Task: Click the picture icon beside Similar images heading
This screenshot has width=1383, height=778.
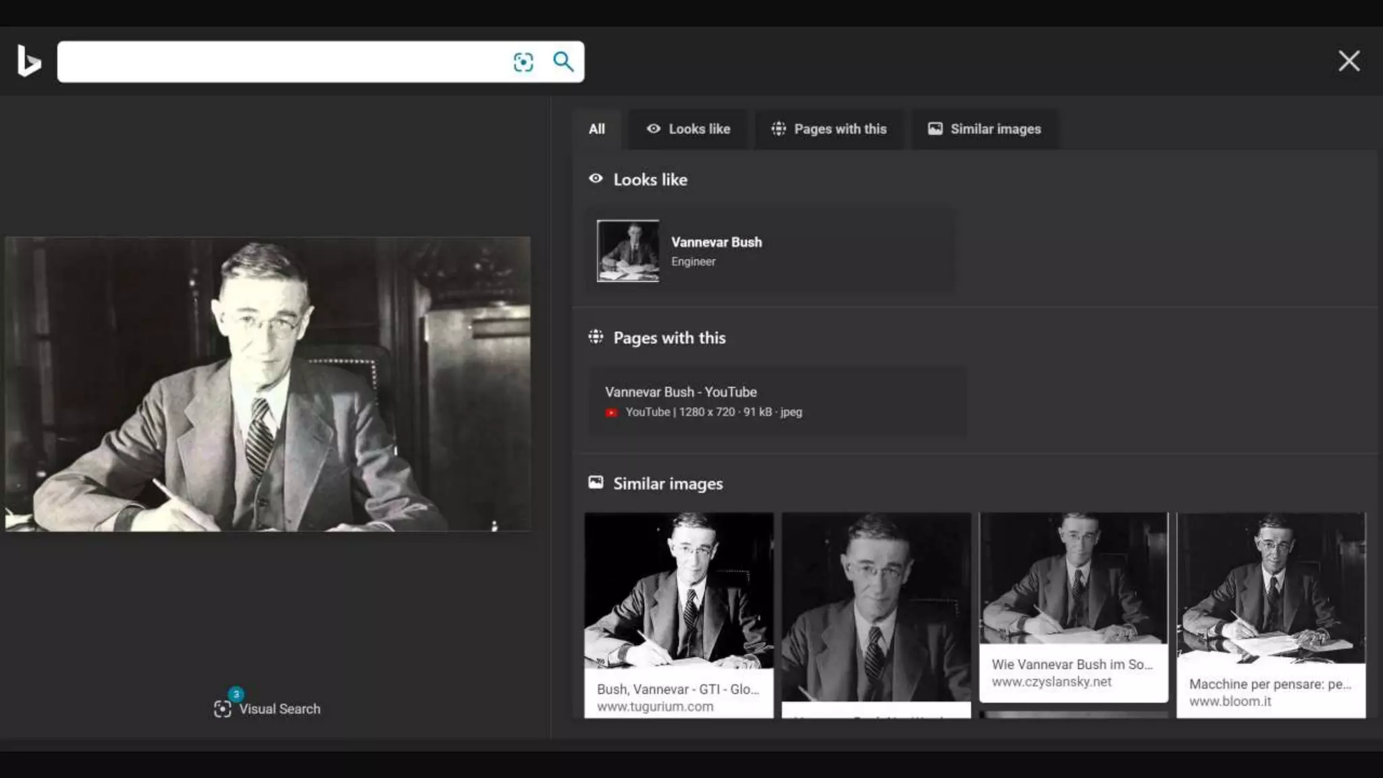Action: click(x=596, y=483)
